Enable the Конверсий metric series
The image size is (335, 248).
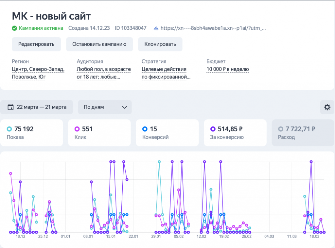pyautogui.click(x=167, y=133)
